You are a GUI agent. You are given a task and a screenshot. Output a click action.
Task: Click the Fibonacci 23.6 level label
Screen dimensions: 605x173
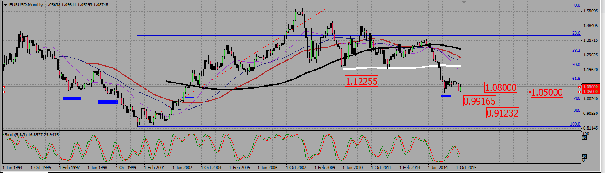pyautogui.click(x=576, y=33)
